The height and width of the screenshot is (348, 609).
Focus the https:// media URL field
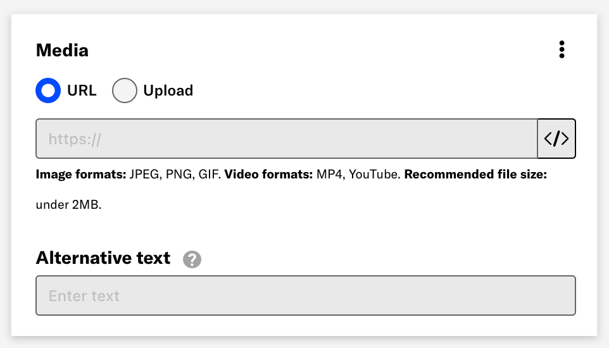[286, 139]
